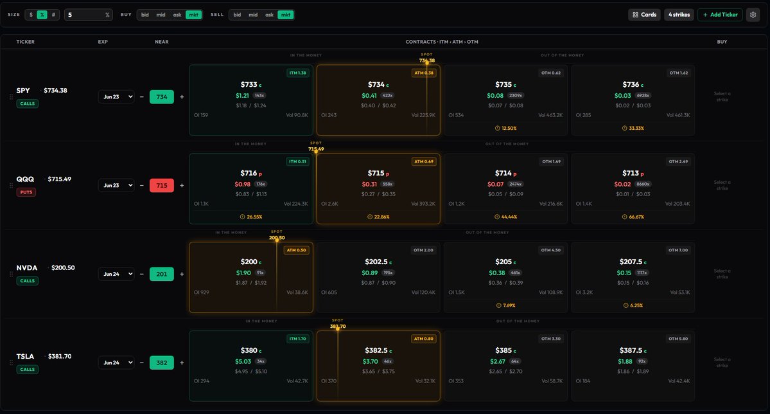The width and height of the screenshot is (770, 414).
Task: Select the TSLA $387.5 call contract card
Action: click(633, 366)
